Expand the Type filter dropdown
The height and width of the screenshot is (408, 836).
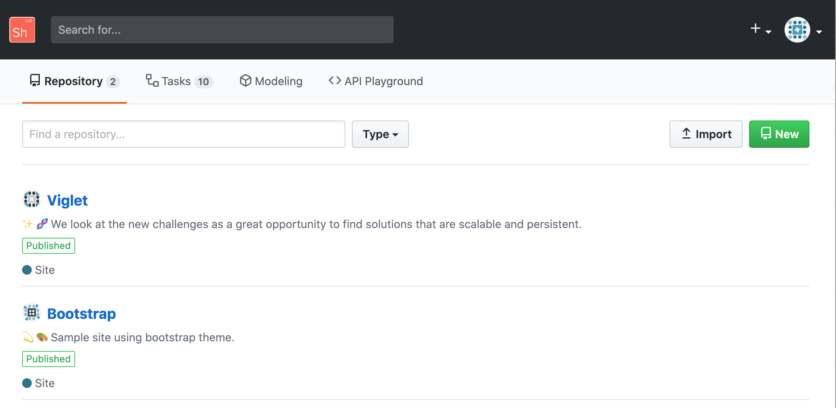point(380,134)
